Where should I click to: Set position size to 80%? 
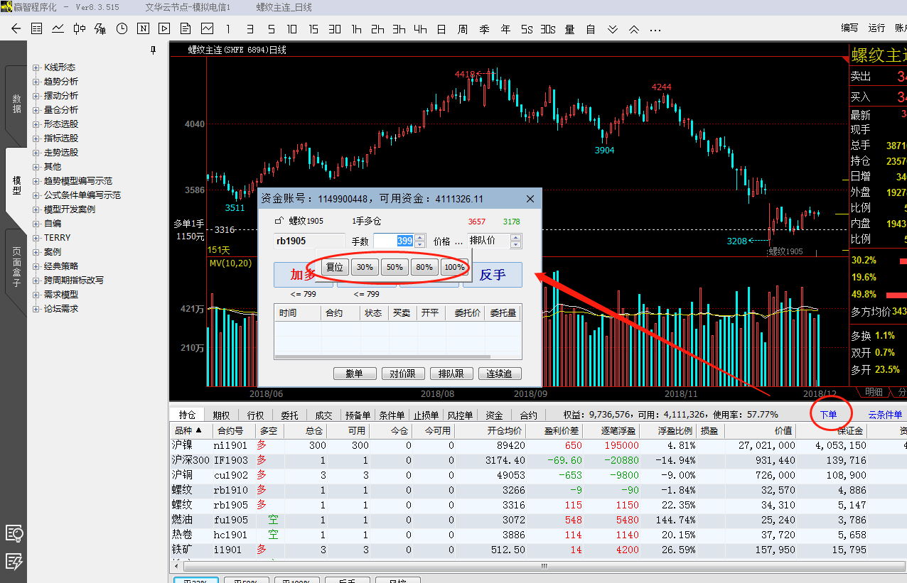424,268
